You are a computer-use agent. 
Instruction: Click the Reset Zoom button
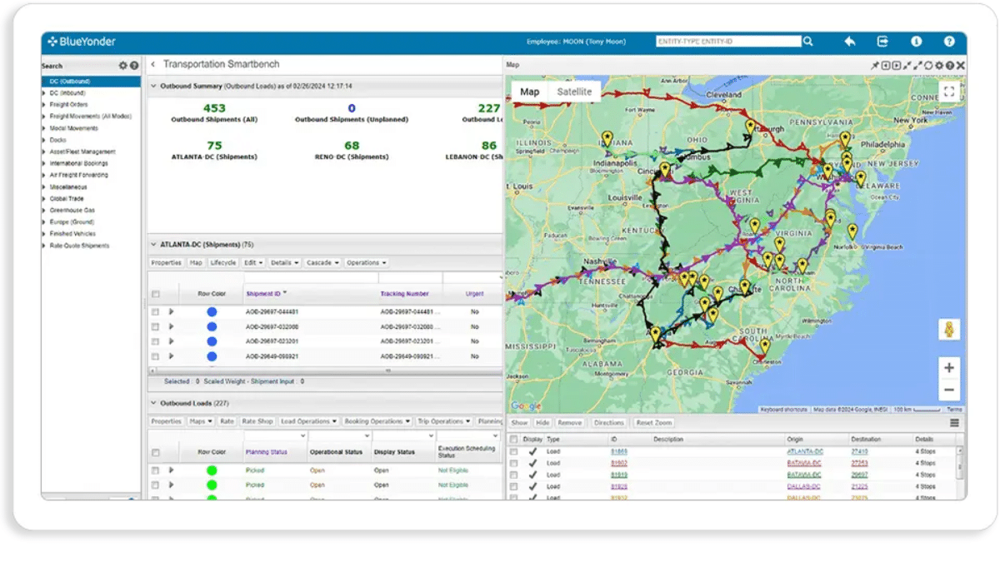point(654,423)
